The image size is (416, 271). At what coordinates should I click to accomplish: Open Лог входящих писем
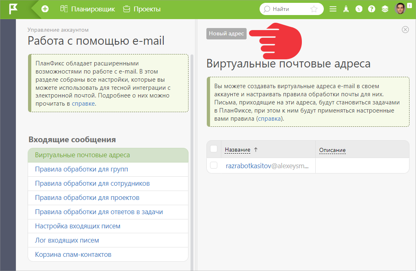108,240
